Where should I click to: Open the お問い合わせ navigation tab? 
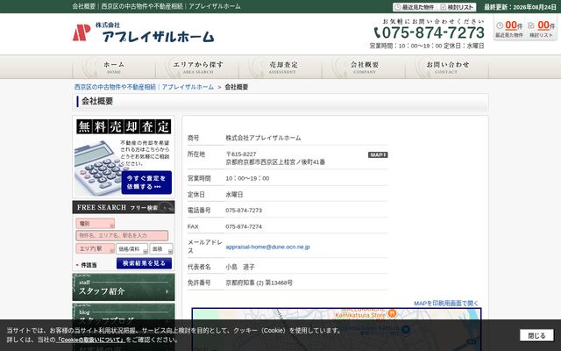(x=447, y=67)
